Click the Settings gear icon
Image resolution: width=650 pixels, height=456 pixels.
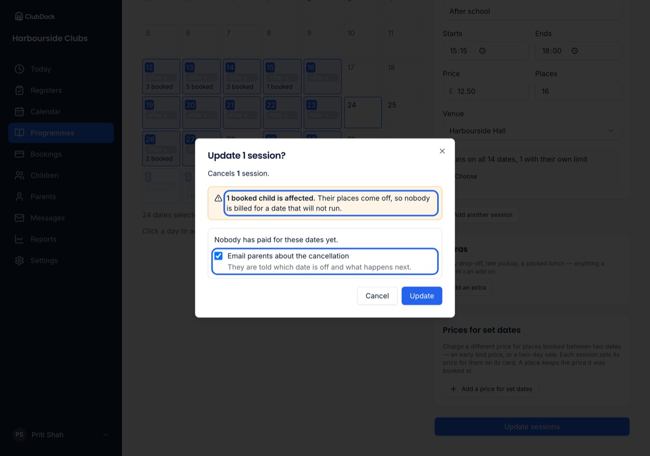19,260
